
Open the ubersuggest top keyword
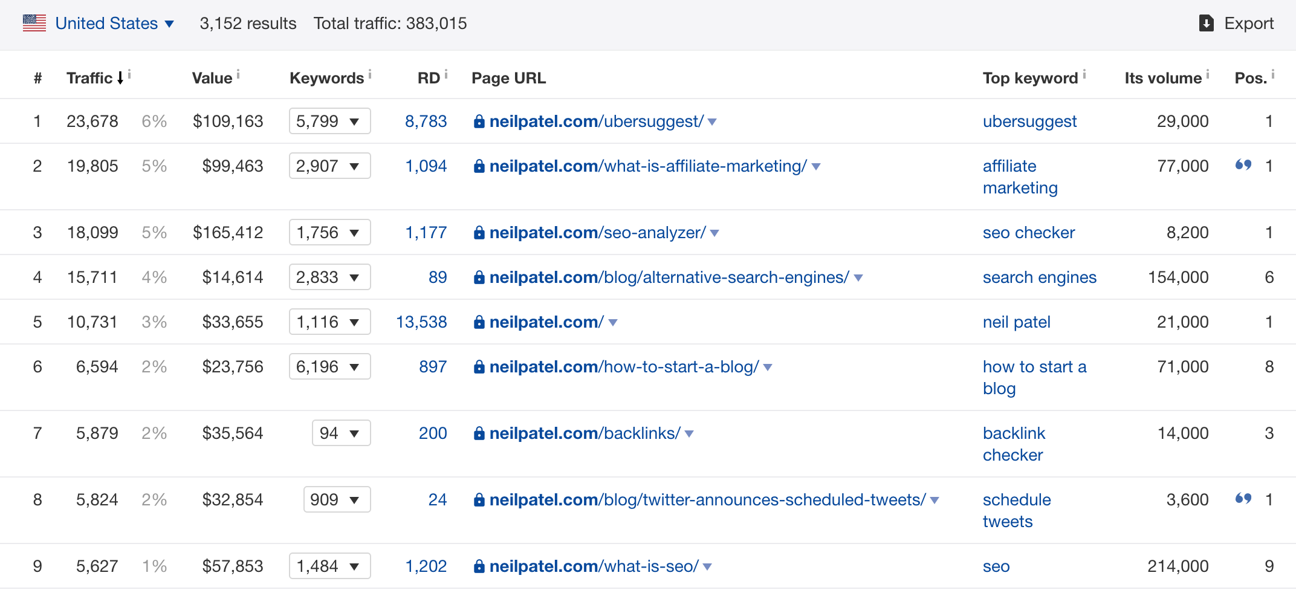coord(1029,122)
